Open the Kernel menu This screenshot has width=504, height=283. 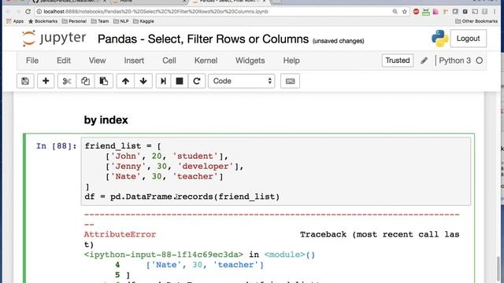[x=206, y=61]
